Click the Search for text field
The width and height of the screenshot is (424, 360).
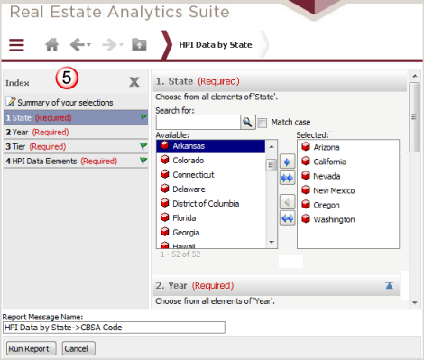(x=198, y=123)
